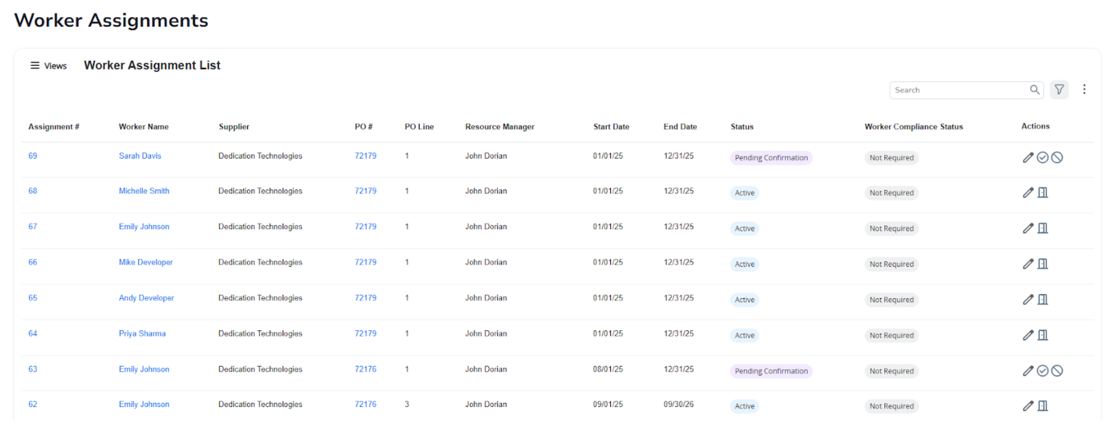The width and height of the screenshot is (1114, 430).
Task: Click the book icon for assignment 62
Action: [1043, 406]
